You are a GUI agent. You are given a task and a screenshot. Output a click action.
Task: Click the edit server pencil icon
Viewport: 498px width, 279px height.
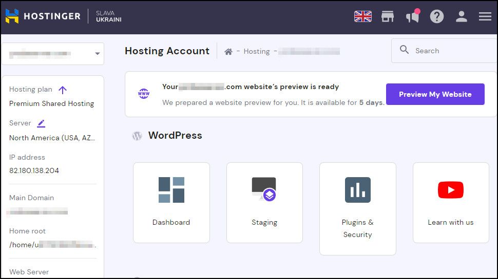point(41,123)
